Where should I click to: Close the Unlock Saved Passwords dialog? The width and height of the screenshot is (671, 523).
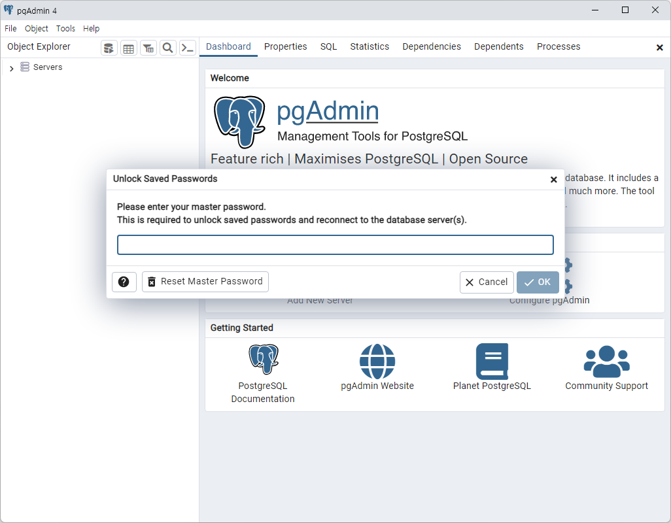click(553, 180)
